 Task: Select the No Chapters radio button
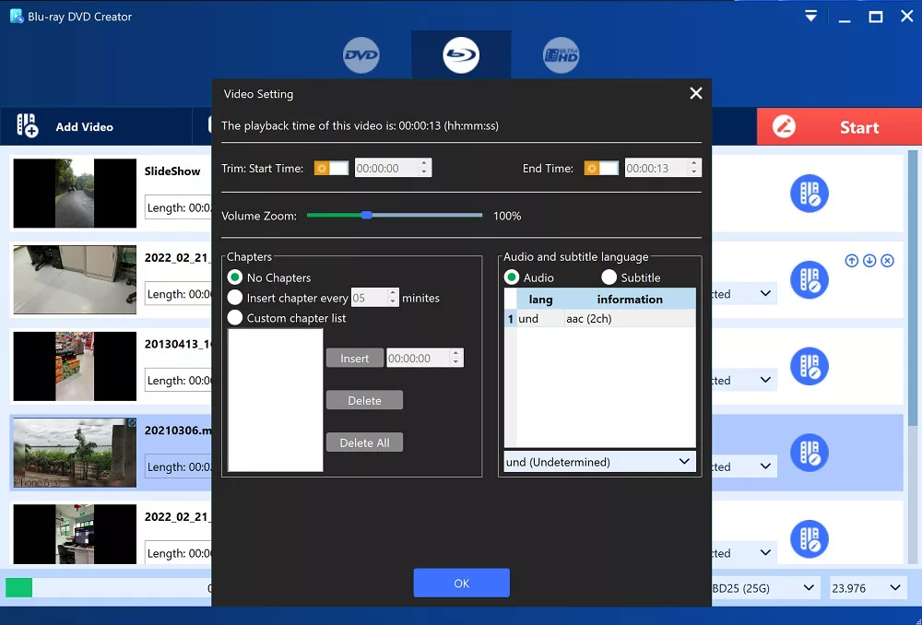click(235, 277)
